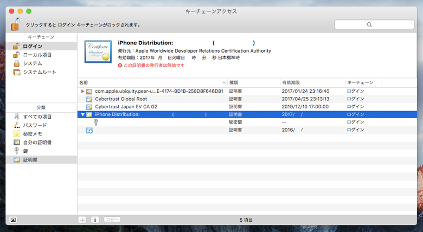The width and height of the screenshot is (423, 232).
Task: Click the Cybertrust Japan EV CA certificate icon
Action: point(89,107)
